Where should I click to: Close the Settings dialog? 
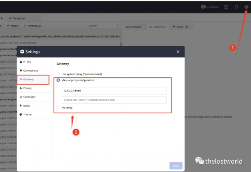click(178, 51)
